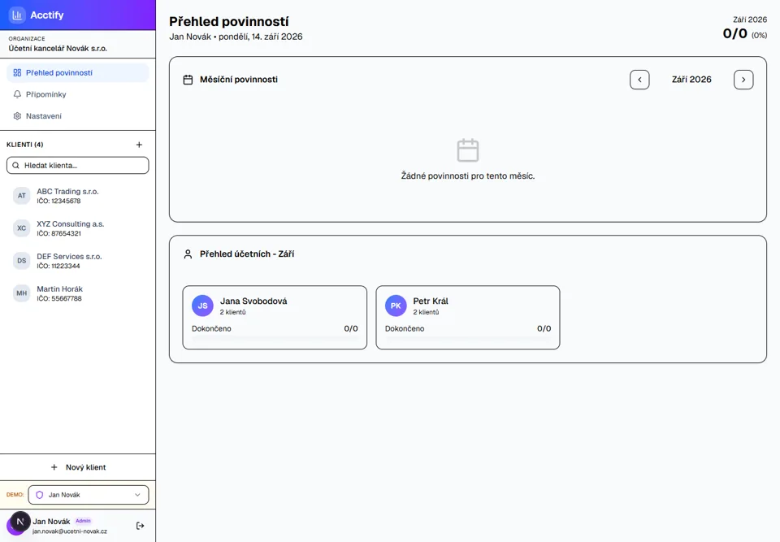Click the IČO: 87654321 text
Screen dimensions: 780x542
[58, 233]
